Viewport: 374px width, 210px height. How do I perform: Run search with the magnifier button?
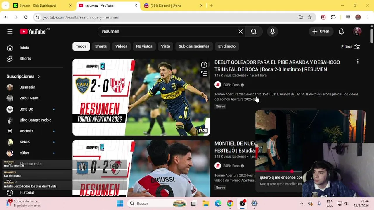pyautogui.click(x=254, y=32)
